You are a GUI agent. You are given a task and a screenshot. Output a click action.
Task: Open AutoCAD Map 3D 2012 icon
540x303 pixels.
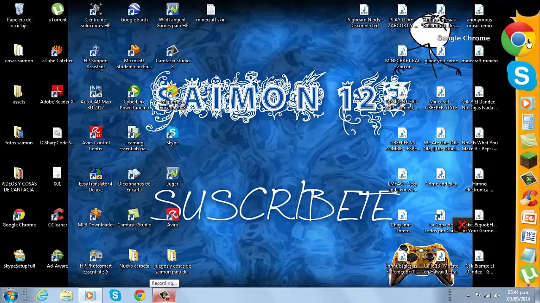click(x=96, y=98)
